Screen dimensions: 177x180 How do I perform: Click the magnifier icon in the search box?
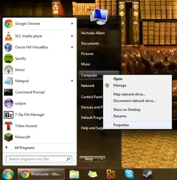coord(68,159)
